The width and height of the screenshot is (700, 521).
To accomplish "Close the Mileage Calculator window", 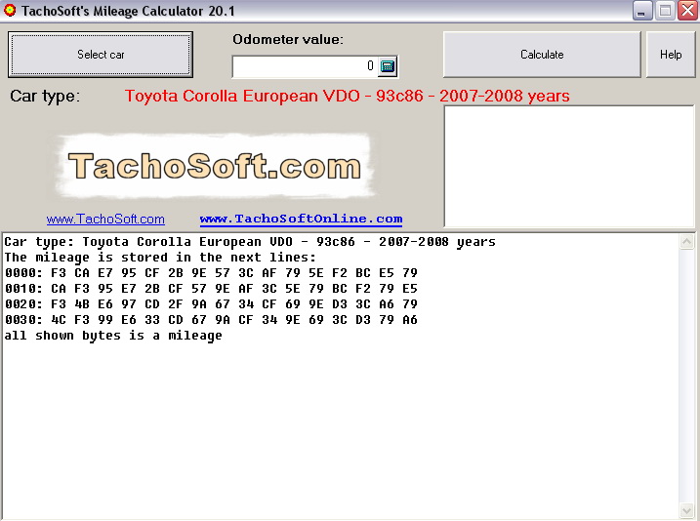I will pyautogui.click(x=687, y=11).
